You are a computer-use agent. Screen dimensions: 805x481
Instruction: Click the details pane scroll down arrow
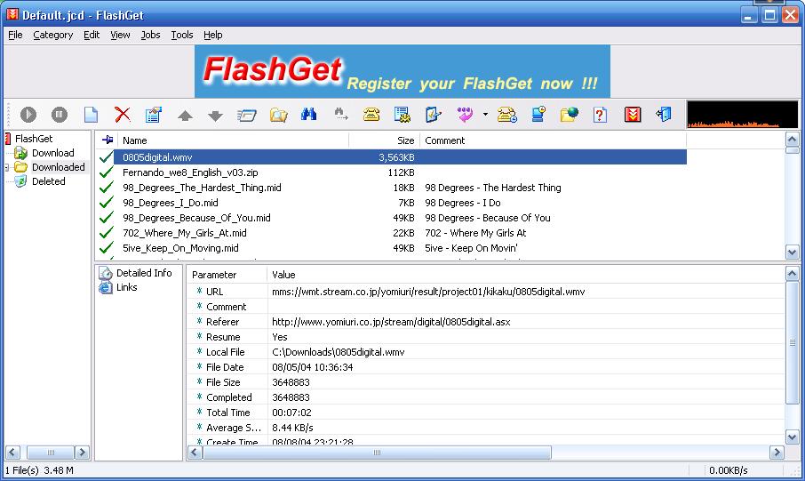point(792,437)
